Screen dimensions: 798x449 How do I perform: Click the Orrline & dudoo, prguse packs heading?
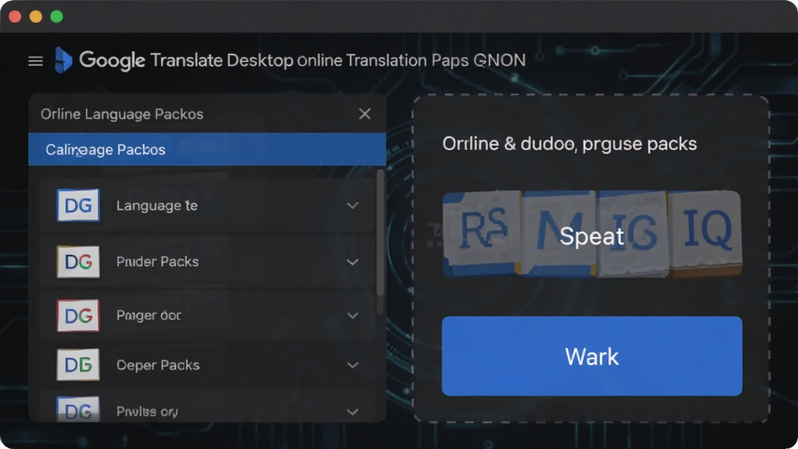(x=570, y=144)
